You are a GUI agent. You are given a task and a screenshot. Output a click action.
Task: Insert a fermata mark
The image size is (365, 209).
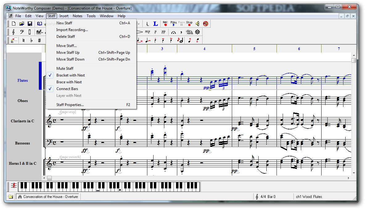174,32
